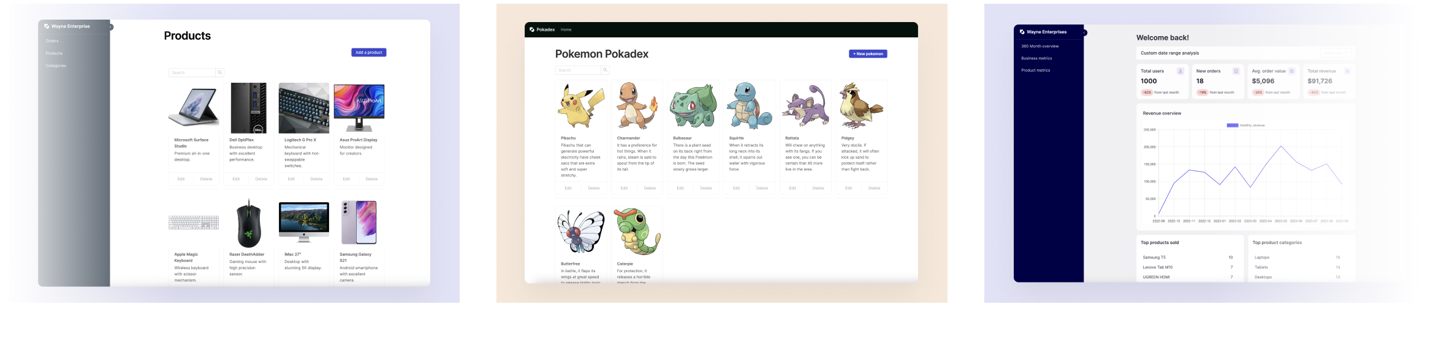Open the Charmander image
The width and height of the screenshot is (1455, 342).
pos(637,105)
